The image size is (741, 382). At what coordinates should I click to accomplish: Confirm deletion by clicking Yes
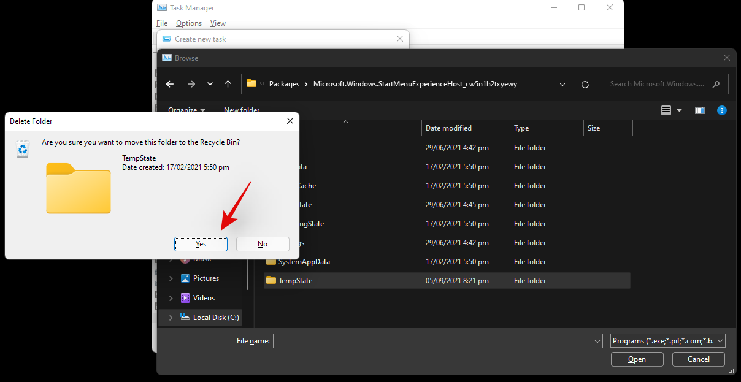click(201, 244)
